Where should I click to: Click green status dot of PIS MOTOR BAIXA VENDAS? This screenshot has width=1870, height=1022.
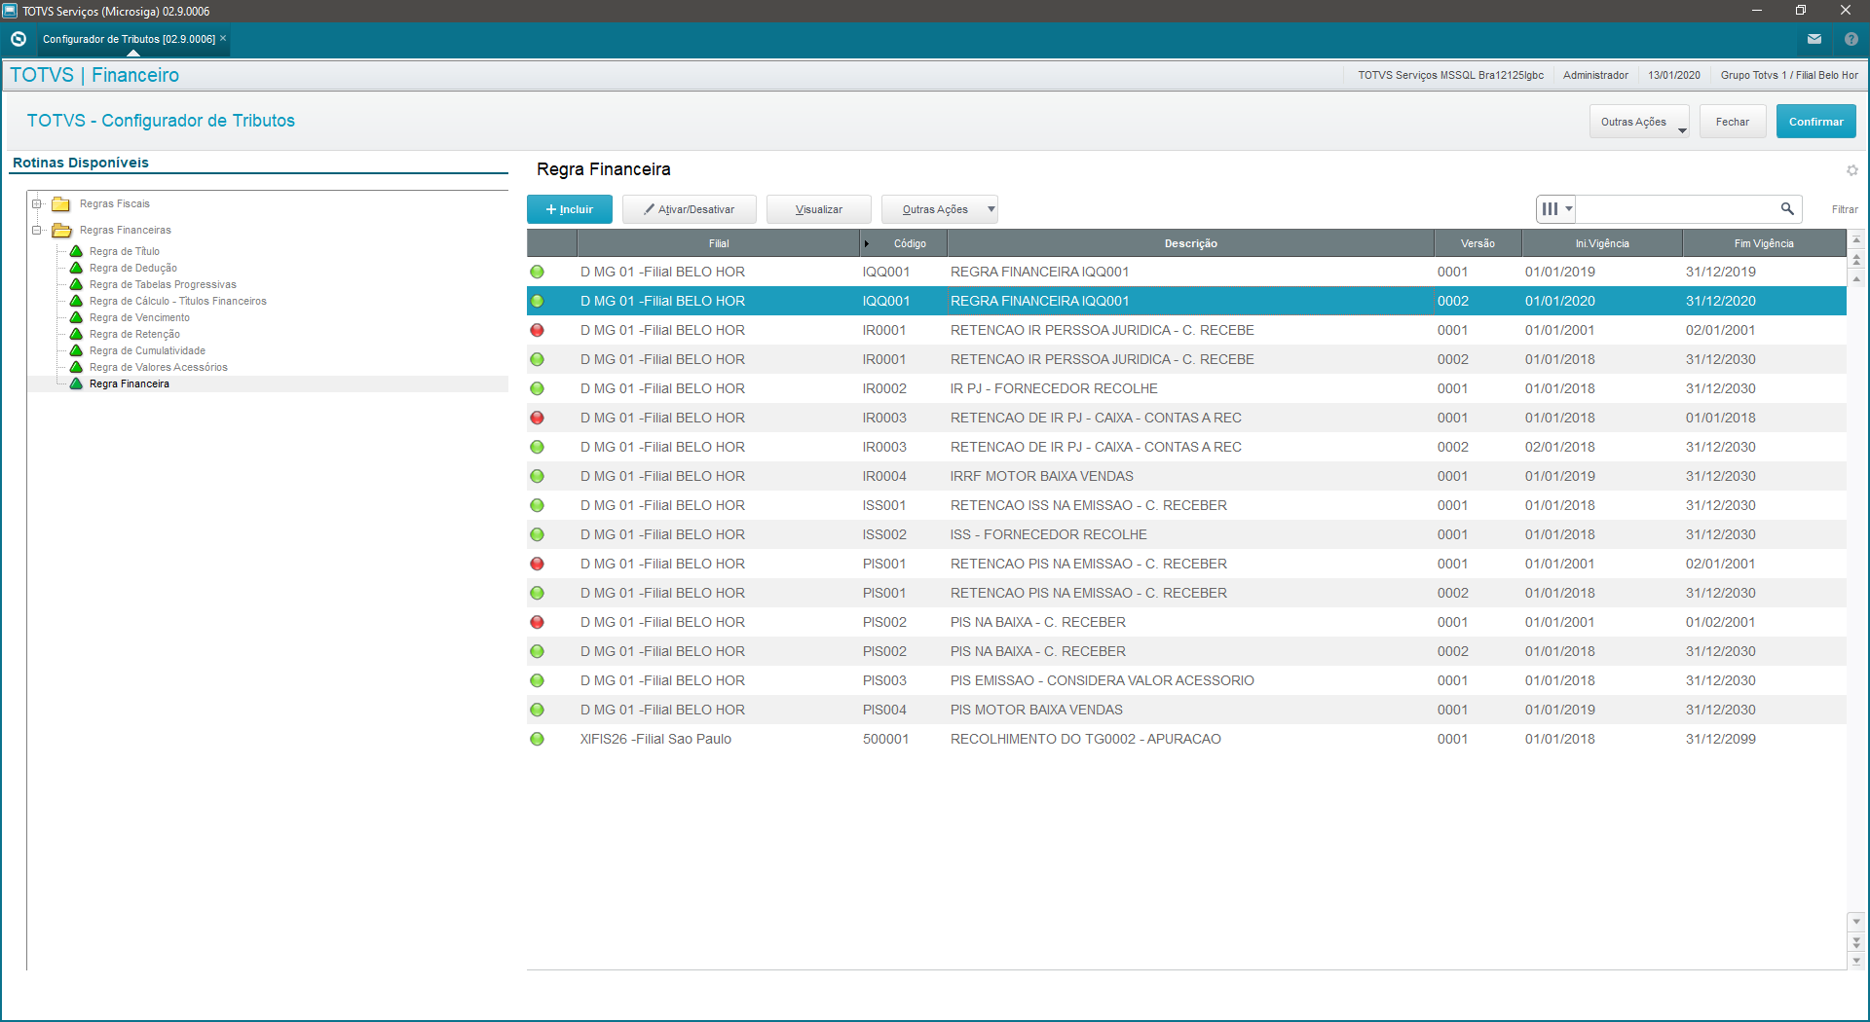click(x=537, y=710)
